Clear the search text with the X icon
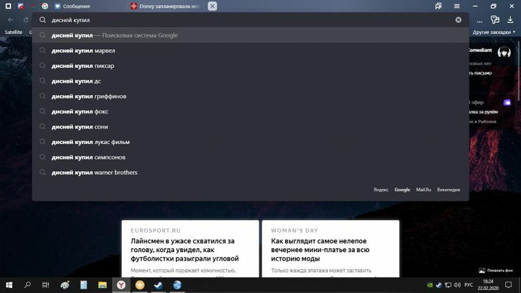521x293 pixels. coord(458,20)
